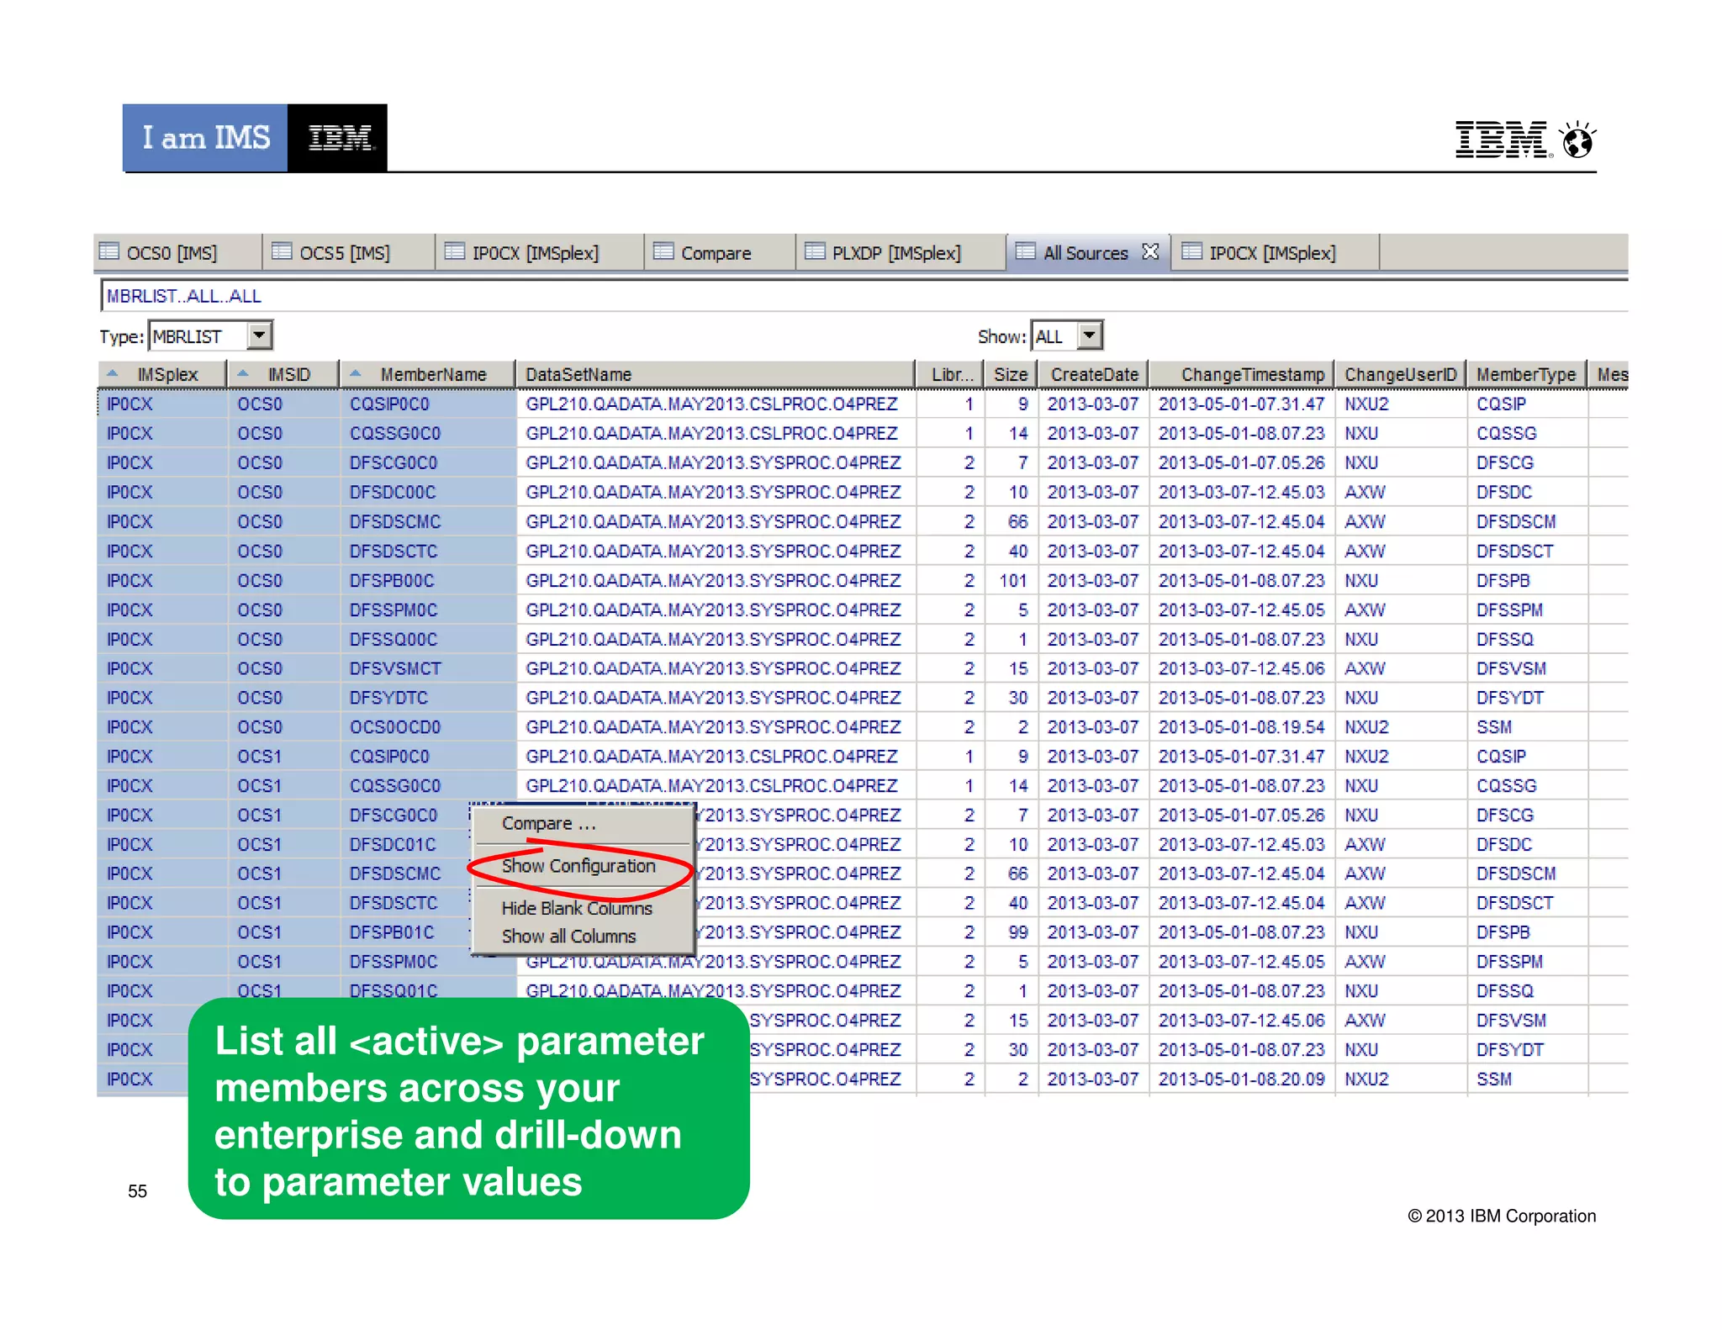
Task: Click table icon on All Sources tab
Action: (x=1025, y=251)
